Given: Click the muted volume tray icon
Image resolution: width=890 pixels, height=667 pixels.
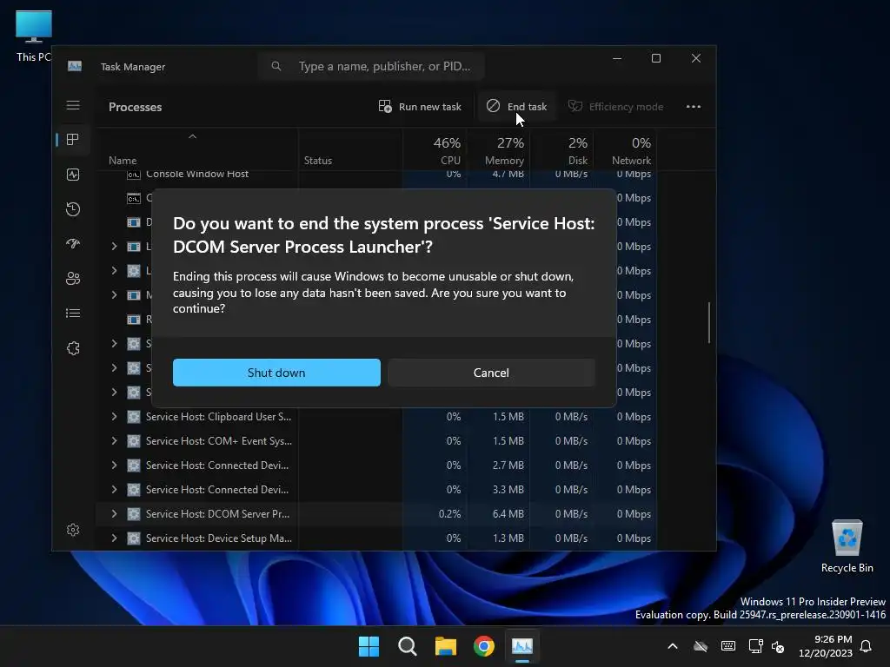Looking at the screenshot, I should pyautogui.click(x=778, y=646).
